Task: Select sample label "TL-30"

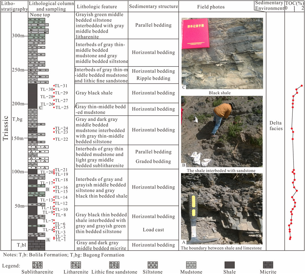Action: (47, 89)
